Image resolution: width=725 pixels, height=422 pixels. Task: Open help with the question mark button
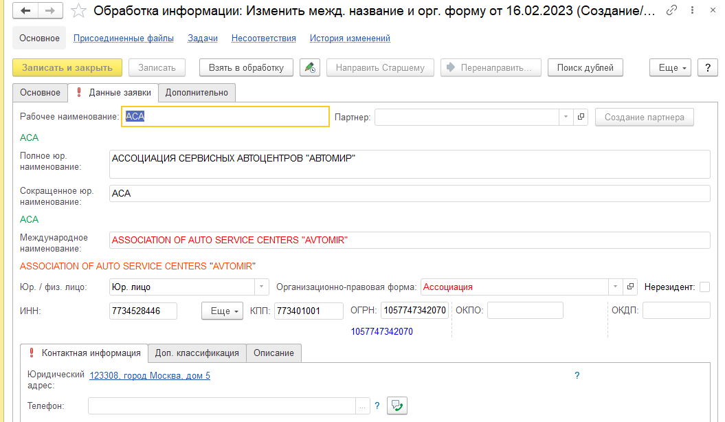tap(707, 67)
